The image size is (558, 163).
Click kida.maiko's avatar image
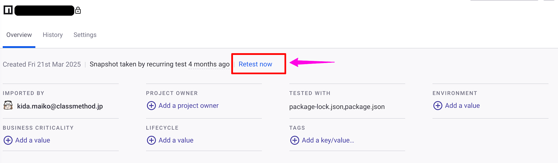pos(8,106)
